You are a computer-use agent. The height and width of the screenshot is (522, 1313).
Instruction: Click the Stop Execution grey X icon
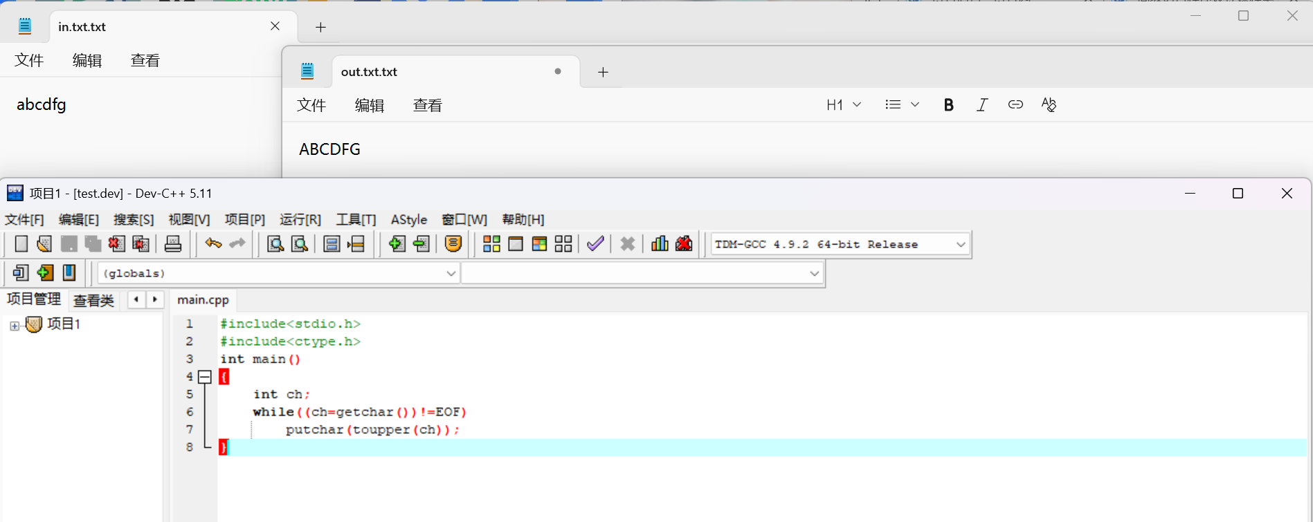(628, 244)
